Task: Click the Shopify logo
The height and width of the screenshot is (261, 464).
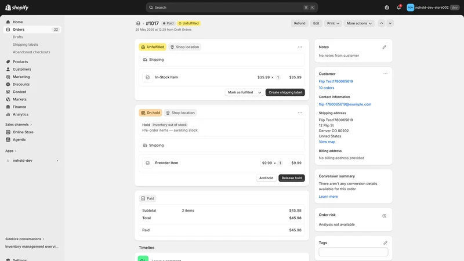Action: 17,8
